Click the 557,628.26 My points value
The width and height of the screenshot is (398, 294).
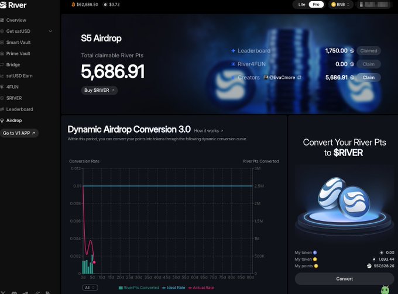tap(384, 266)
